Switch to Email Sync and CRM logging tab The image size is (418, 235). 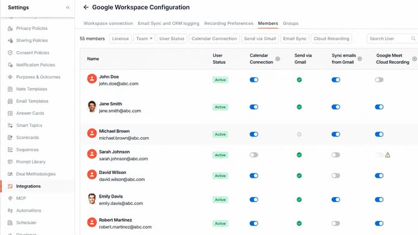point(168,24)
